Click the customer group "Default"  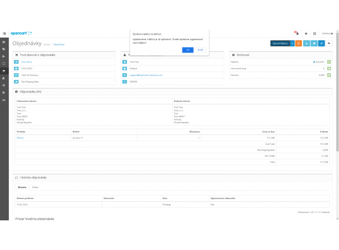(133, 69)
